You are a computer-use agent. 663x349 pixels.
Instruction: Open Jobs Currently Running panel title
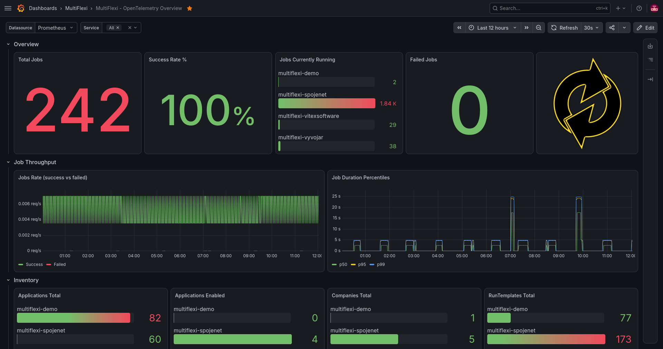point(307,60)
